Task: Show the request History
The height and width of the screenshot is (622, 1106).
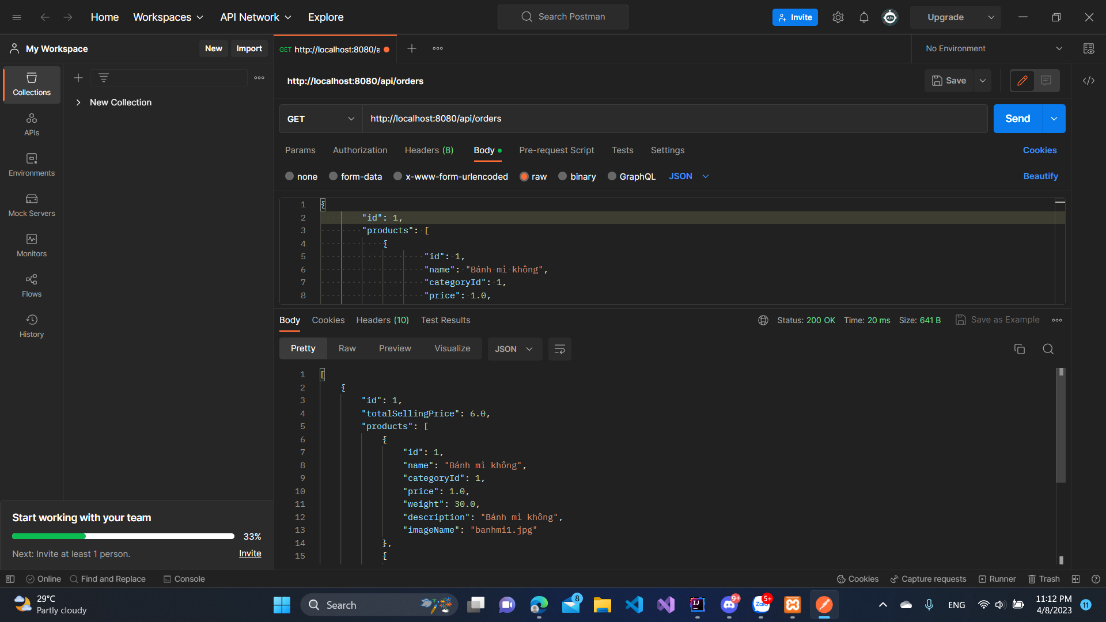Action: [x=32, y=325]
